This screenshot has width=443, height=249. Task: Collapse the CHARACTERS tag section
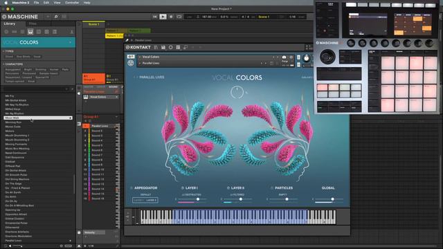[3, 64]
